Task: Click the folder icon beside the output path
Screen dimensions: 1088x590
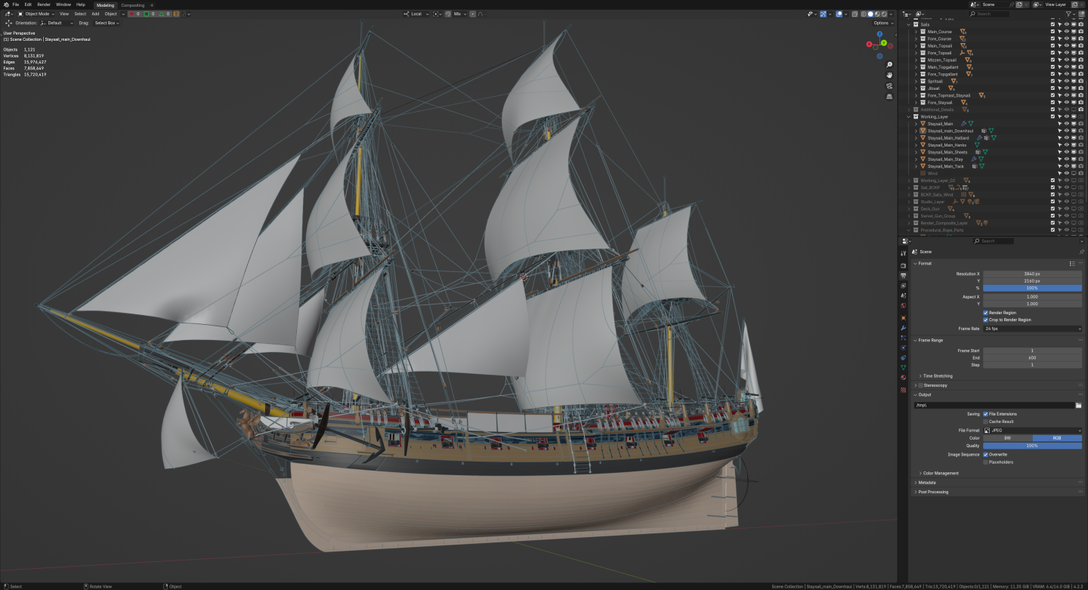Action: (x=1079, y=406)
